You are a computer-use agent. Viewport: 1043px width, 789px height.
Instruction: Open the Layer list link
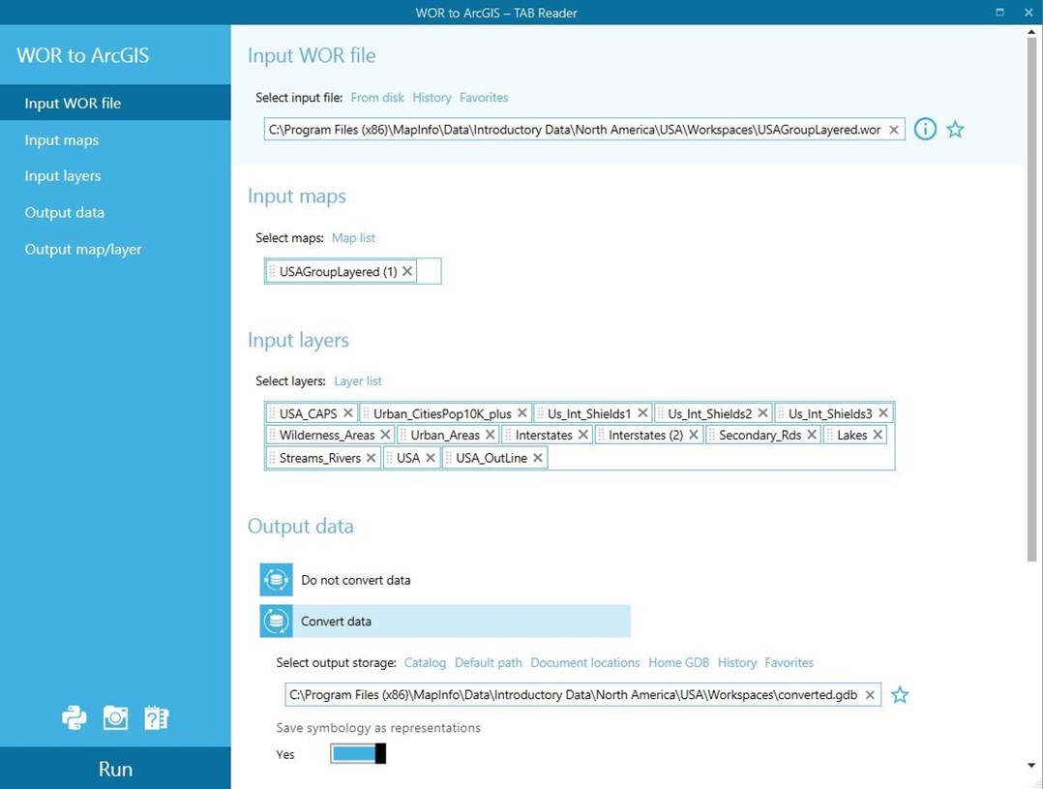pyautogui.click(x=358, y=380)
